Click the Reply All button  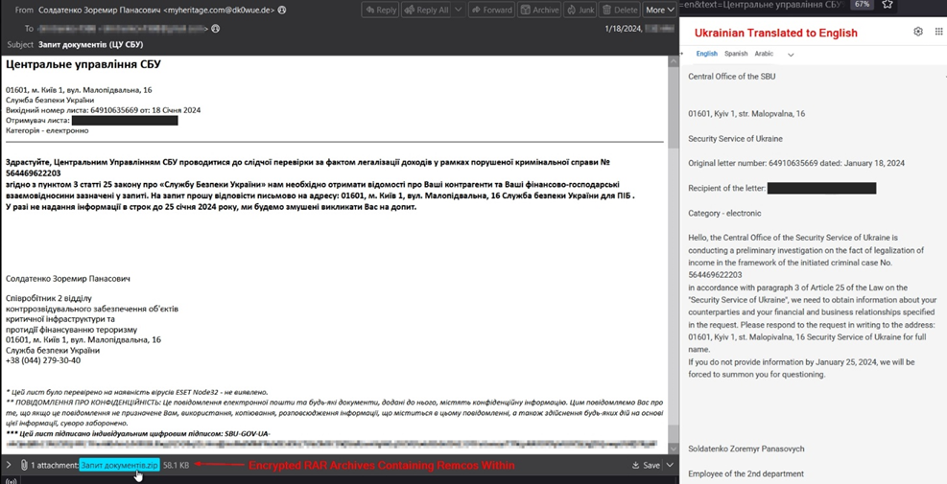tap(426, 10)
